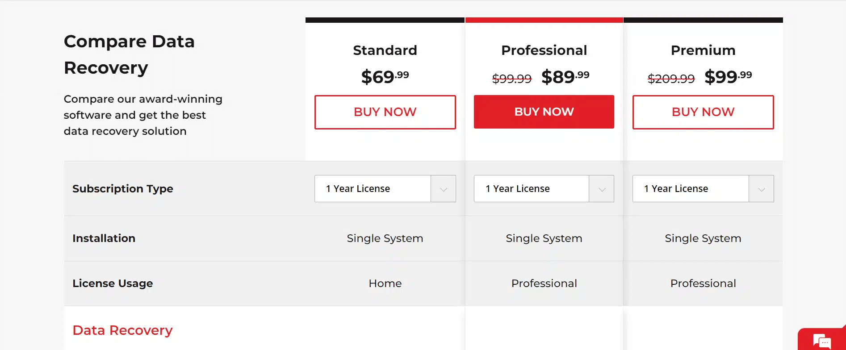Open the live chat widget icon
Screen dimensions: 846x350
[821, 342]
